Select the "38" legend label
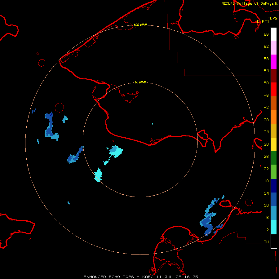This screenshot has width=279, height=279. click(x=266, y=120)
